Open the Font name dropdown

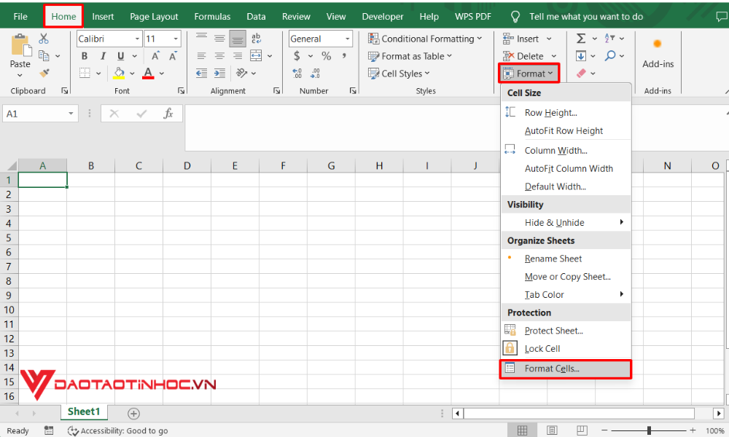click(138, 38)
